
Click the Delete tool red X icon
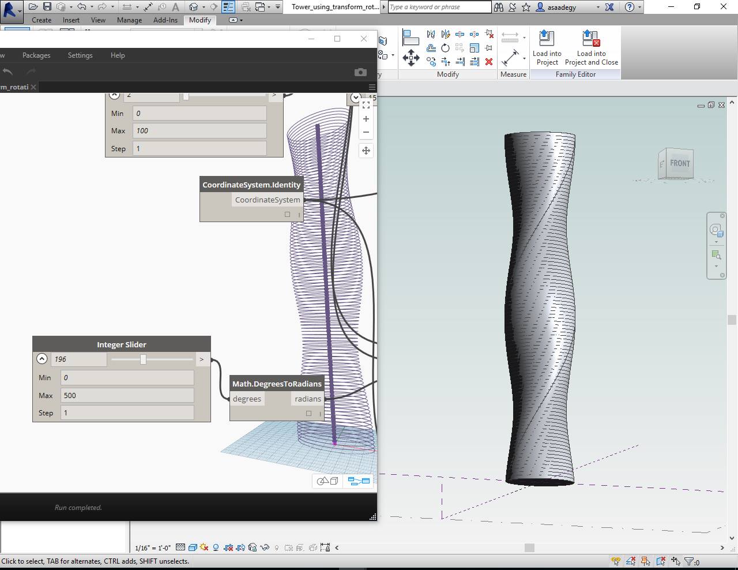[489, 62]
